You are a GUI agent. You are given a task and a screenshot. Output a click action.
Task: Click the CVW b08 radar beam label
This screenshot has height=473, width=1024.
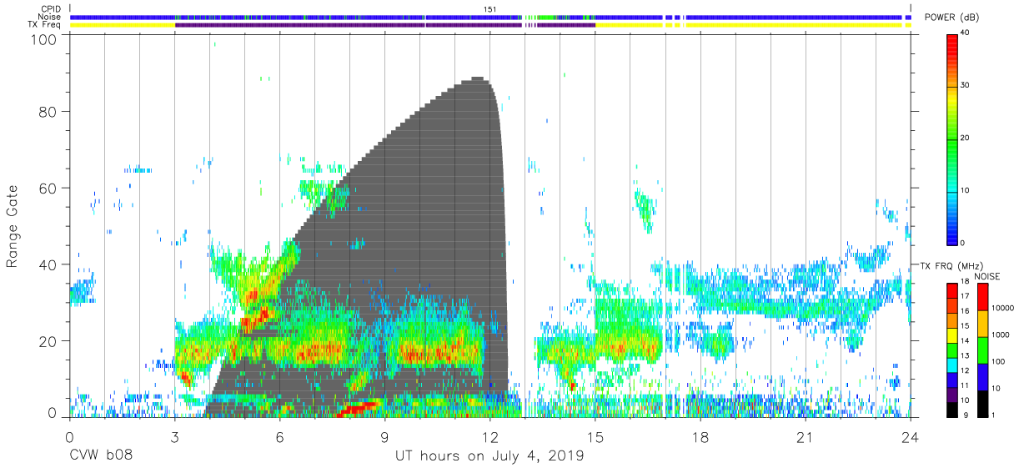(101, 456)
